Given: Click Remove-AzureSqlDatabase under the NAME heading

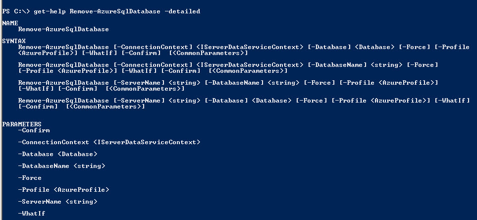Looking at the screenshot, I should [63, 29].
